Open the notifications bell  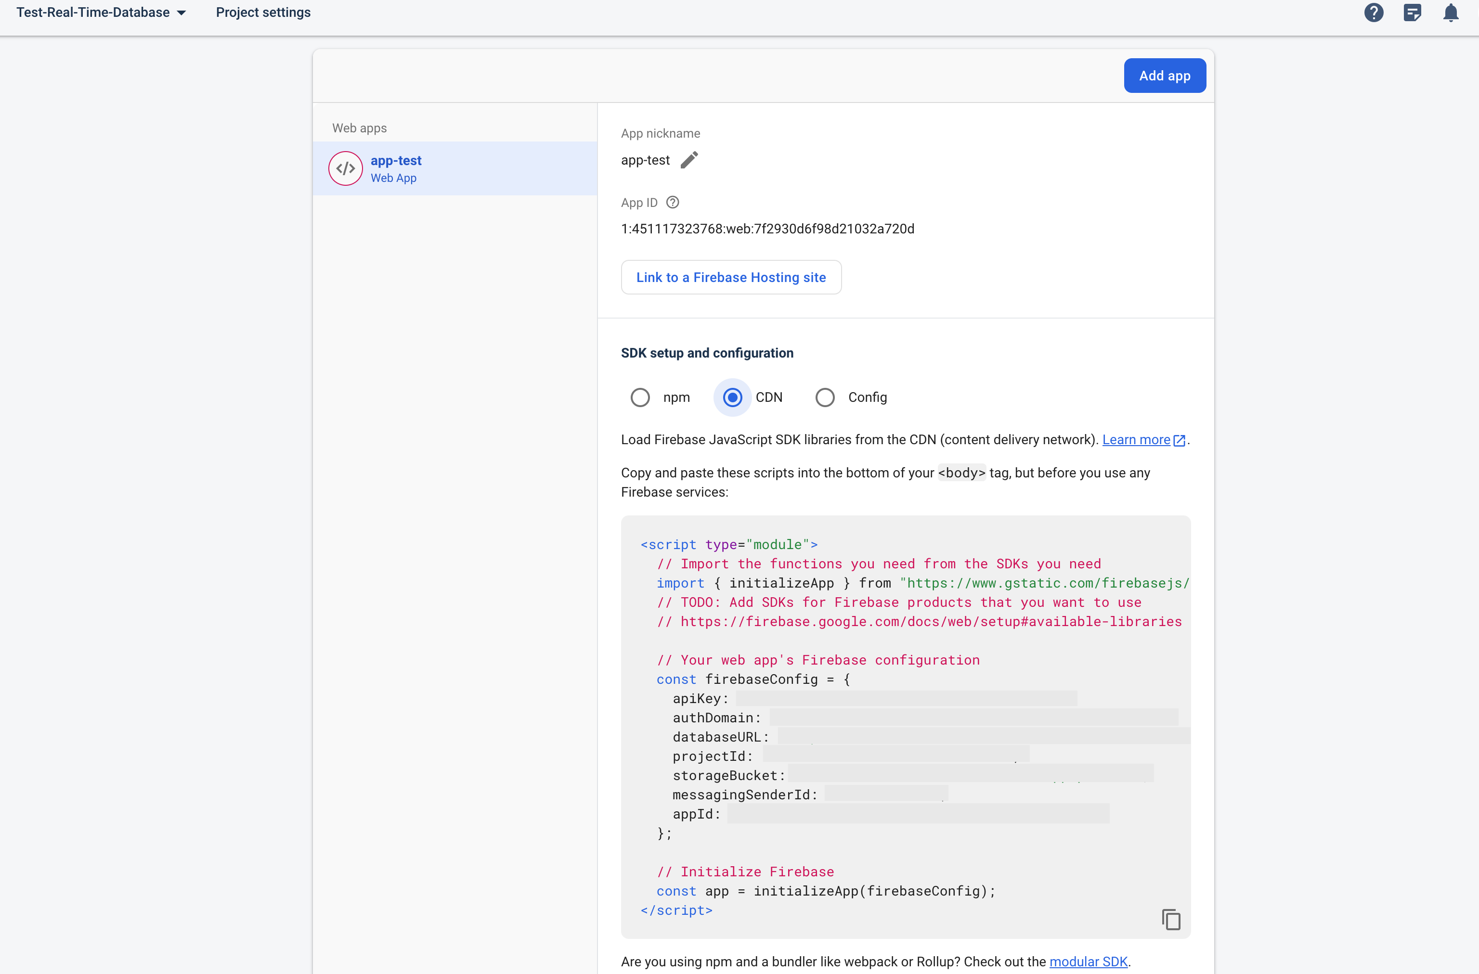point(1451,13)
